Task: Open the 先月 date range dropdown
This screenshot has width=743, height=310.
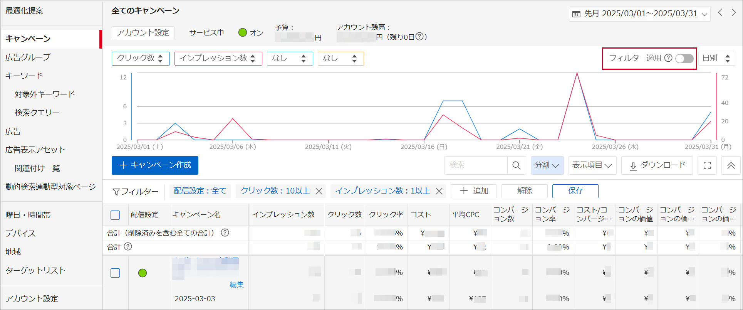Action: pos(640,14)
